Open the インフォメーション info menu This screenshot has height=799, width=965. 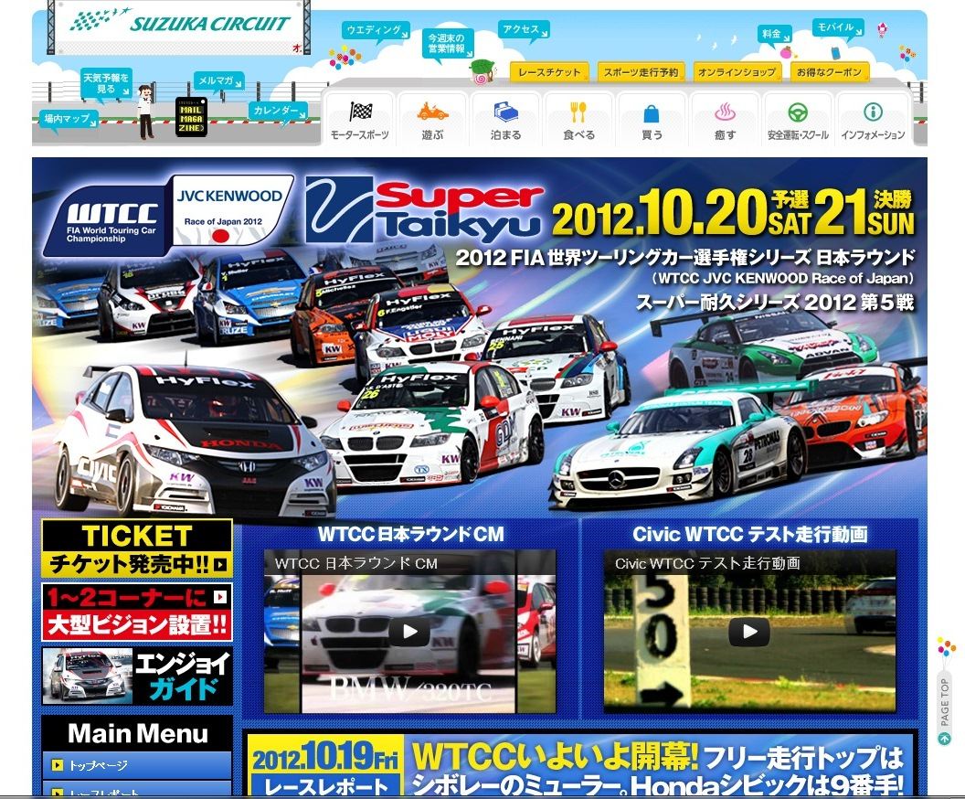click(x=873, y=120)
